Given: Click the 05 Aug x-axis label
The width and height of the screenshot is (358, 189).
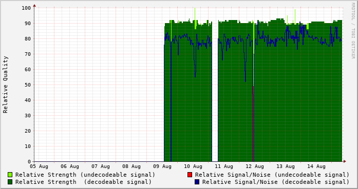Looking at the screenshot, I should point(39,166).
